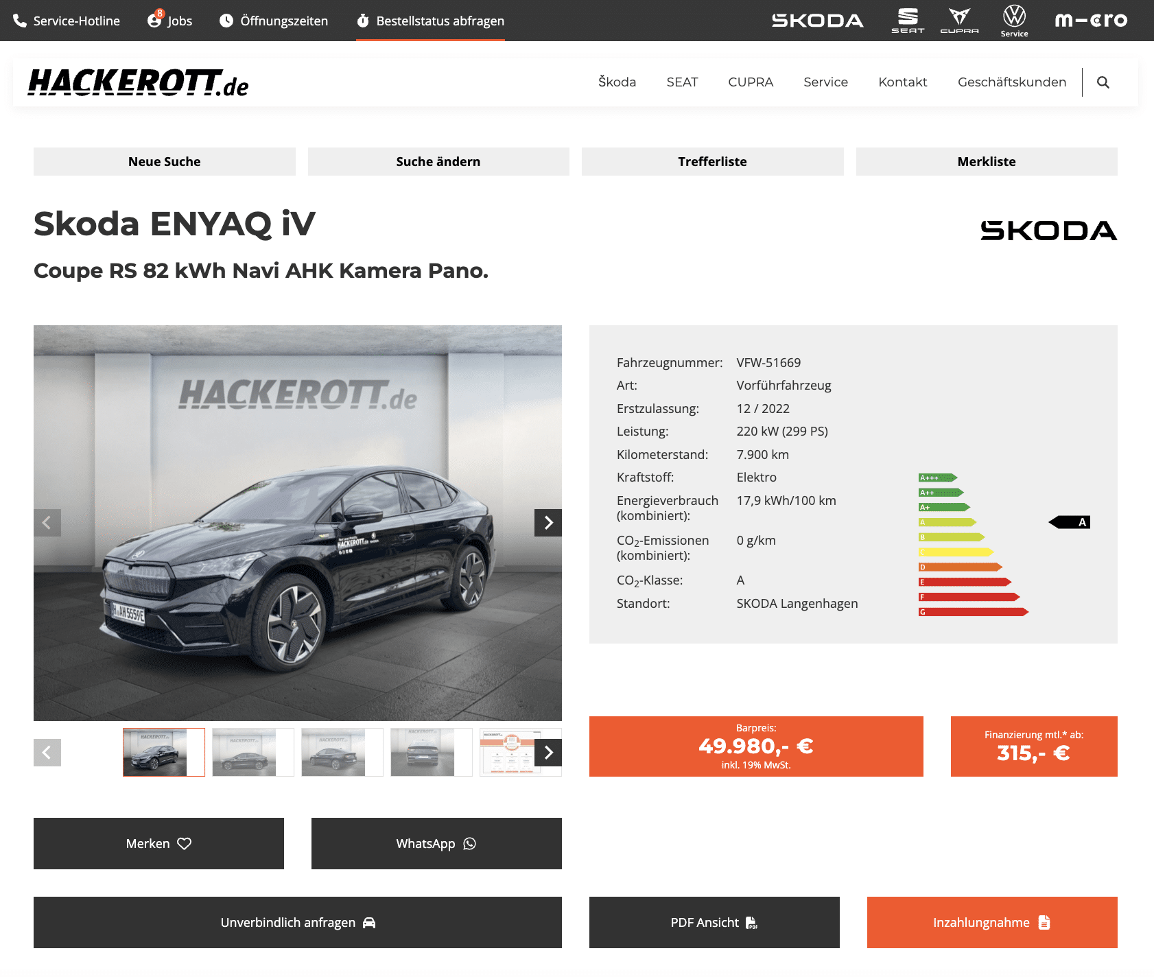1154x977 pixels.
Task: Open the CUPRA navigation menu
Action: 751,82
